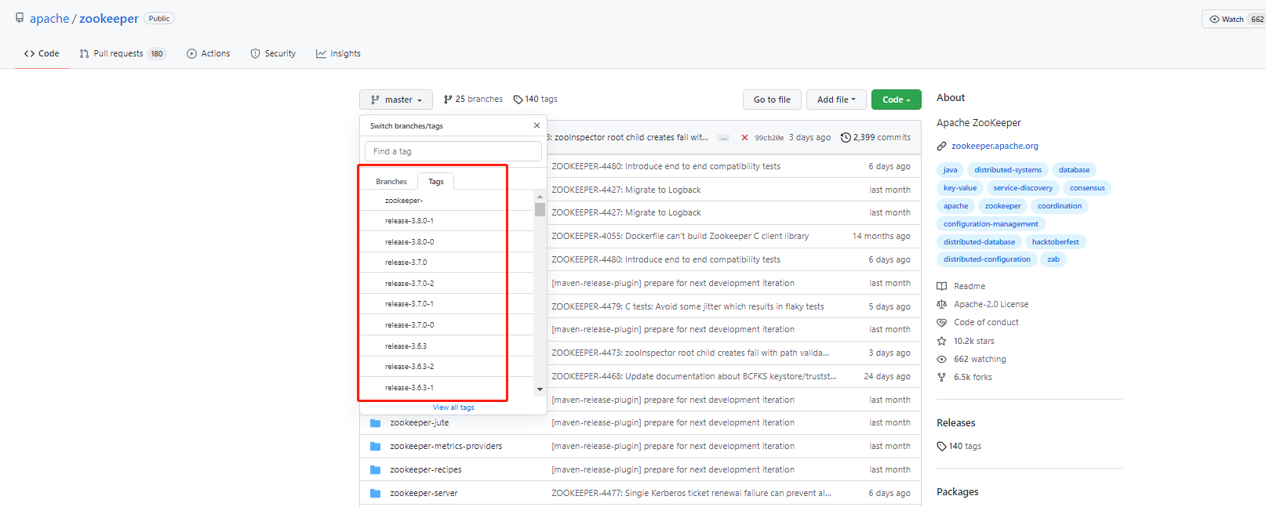View the 25 branches link
This screenshot has height=507, width=1266.
(x=473, y=99)
